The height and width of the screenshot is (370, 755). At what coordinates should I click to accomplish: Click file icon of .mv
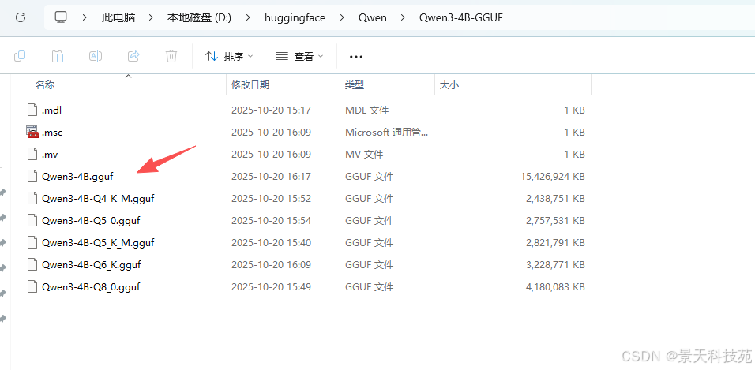point(32,155)
